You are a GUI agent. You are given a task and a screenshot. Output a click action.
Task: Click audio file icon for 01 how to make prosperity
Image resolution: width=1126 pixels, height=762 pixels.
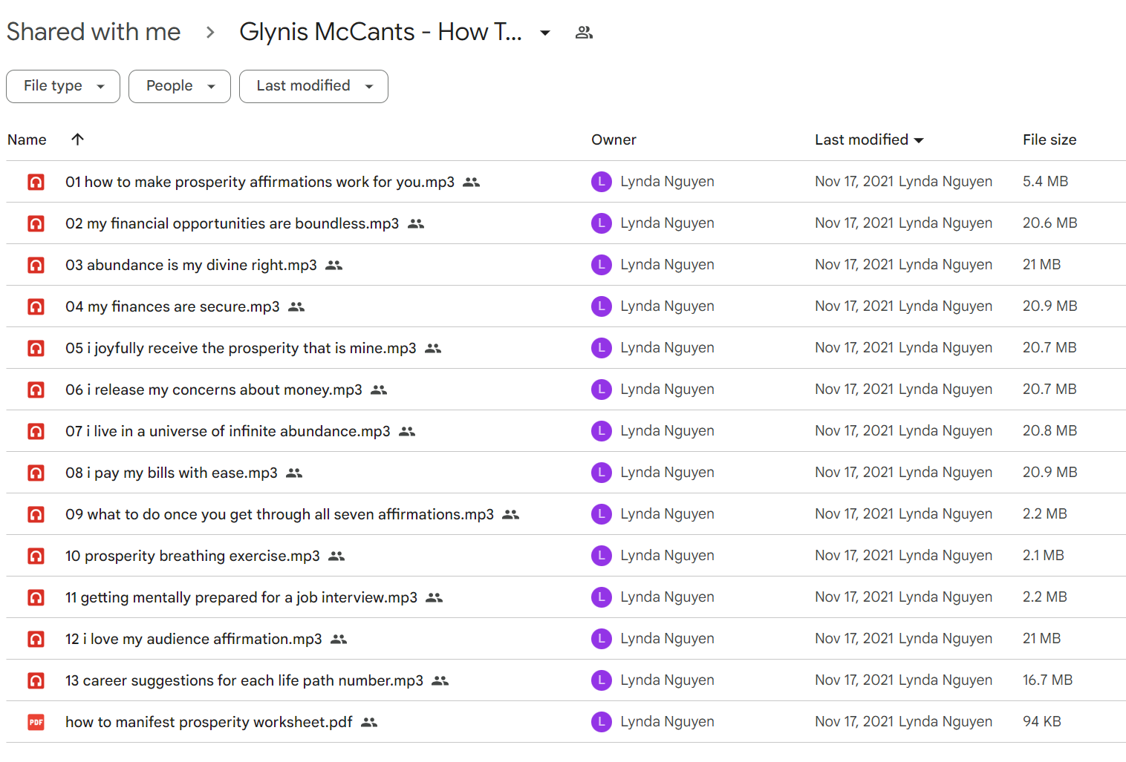pyautogui.click(x=36, y=182)
